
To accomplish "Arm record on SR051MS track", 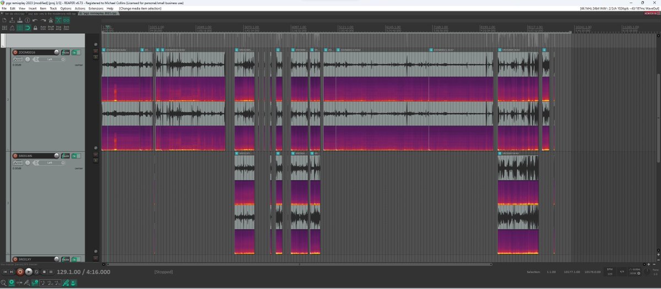I will click(x=15, y=156).
